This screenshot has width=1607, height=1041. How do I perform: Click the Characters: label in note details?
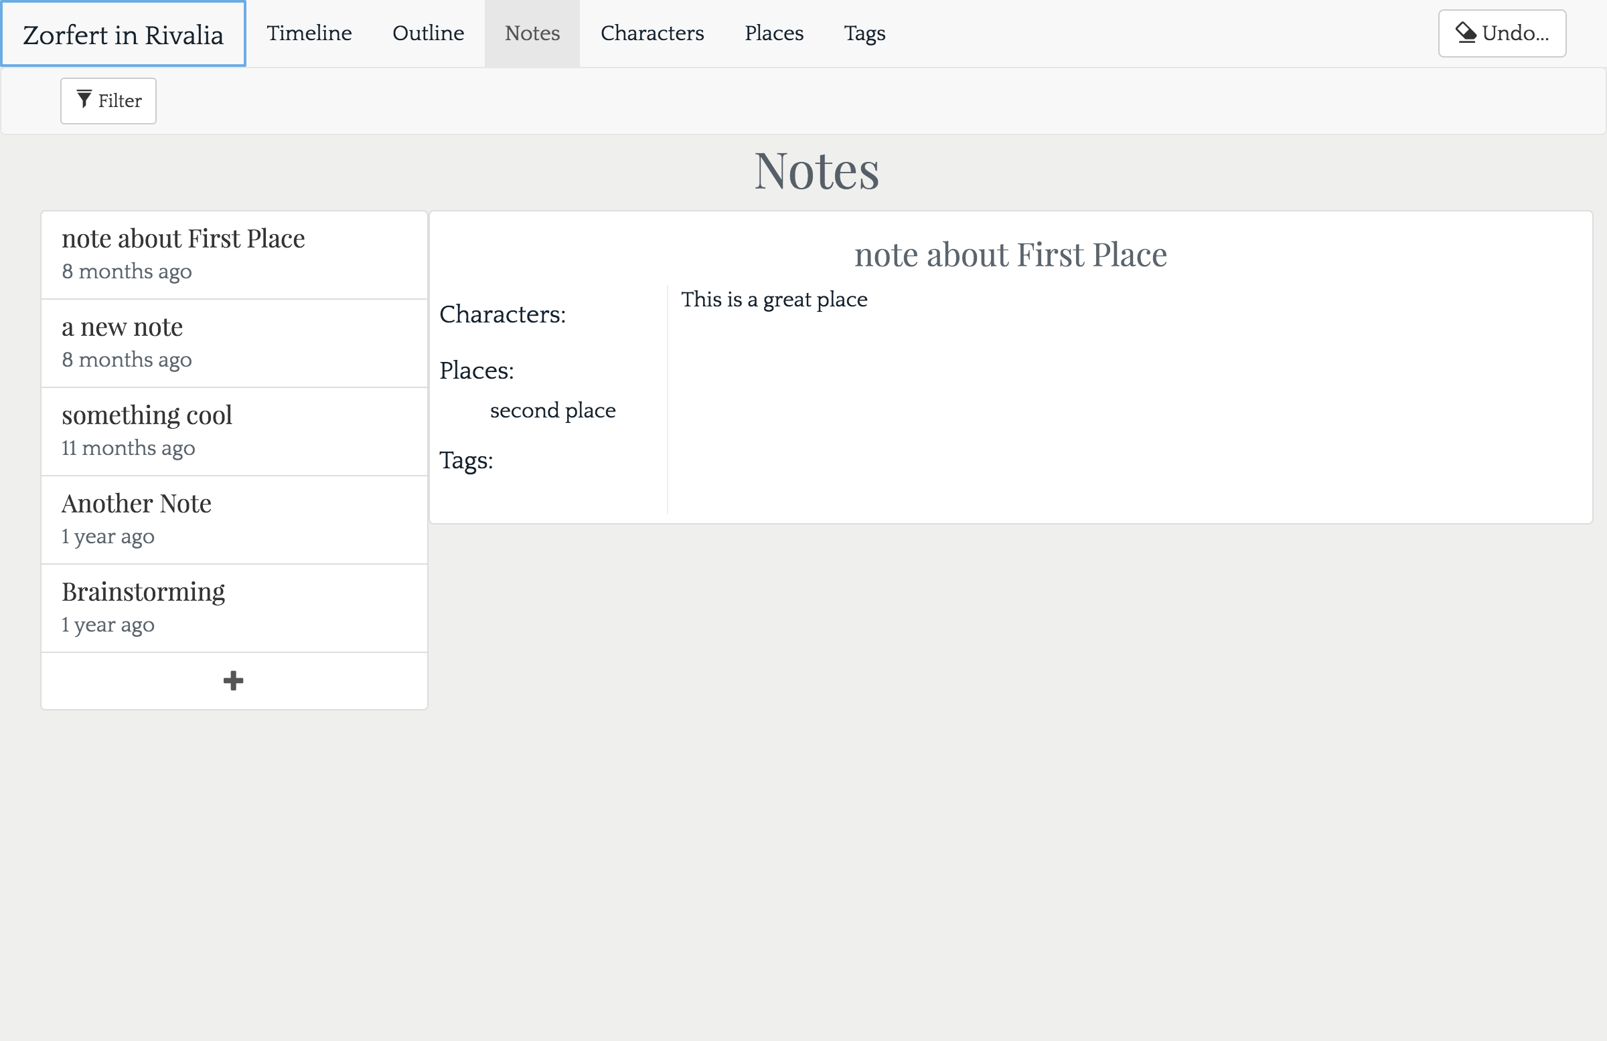(502, 314)
